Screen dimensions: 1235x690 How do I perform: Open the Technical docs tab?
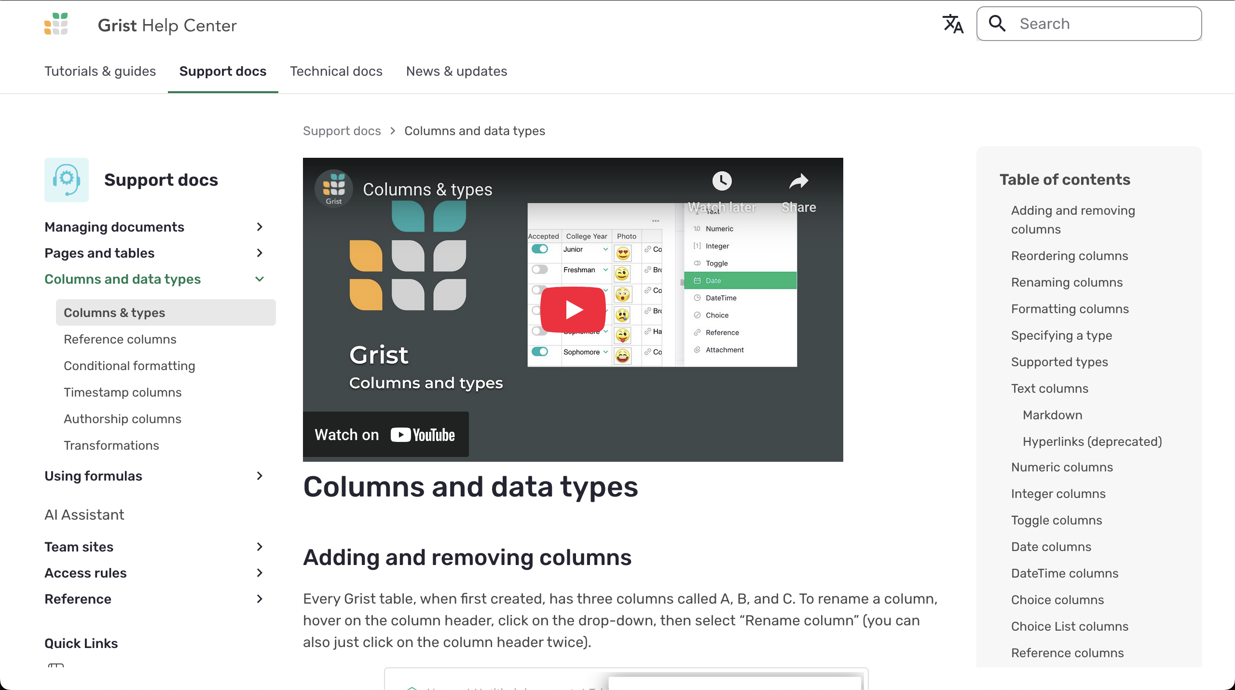coord(336,71)
